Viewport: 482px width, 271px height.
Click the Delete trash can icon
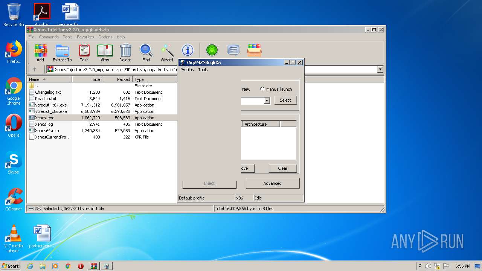click(125, 53)
